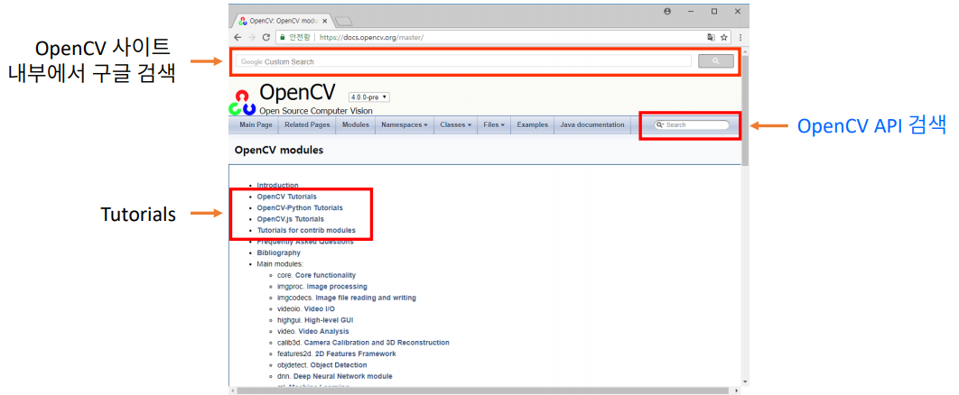The image size is (959, 395).
Task: Click the magnifier icon in the API search box
Action: point(660,125)
